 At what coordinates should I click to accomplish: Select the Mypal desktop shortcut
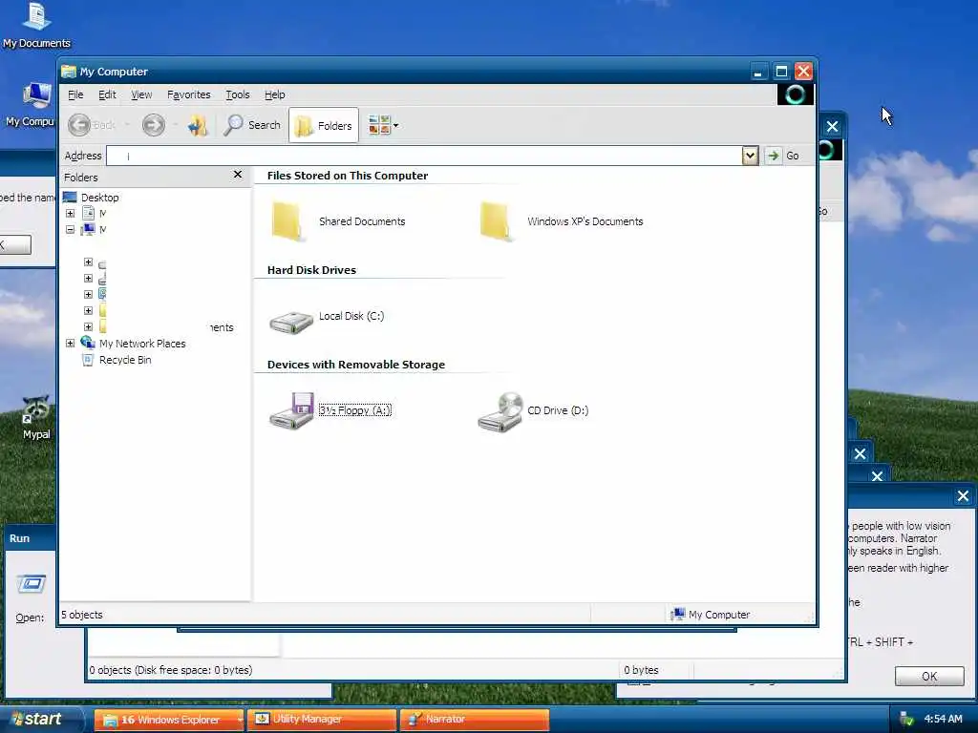(36, 418)
